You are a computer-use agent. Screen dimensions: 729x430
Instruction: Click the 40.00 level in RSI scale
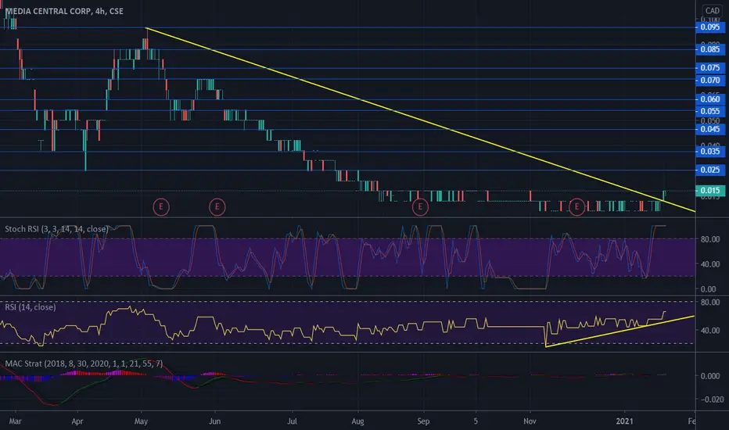pos(711,331)
